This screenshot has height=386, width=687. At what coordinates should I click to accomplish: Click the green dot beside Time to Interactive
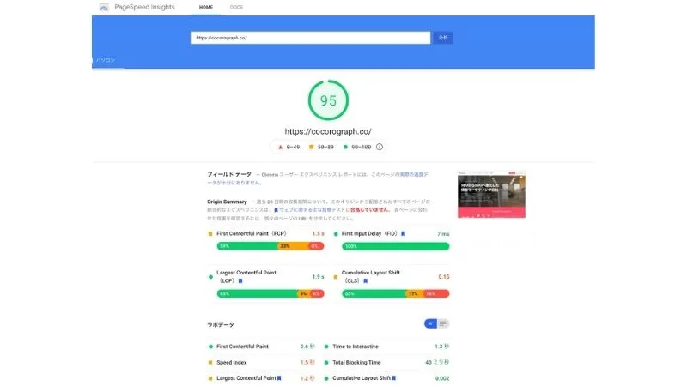[326, 347]
